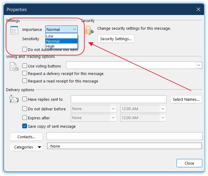Click the Select Names button
Viewport: 208px width, 176px height.
186,99
